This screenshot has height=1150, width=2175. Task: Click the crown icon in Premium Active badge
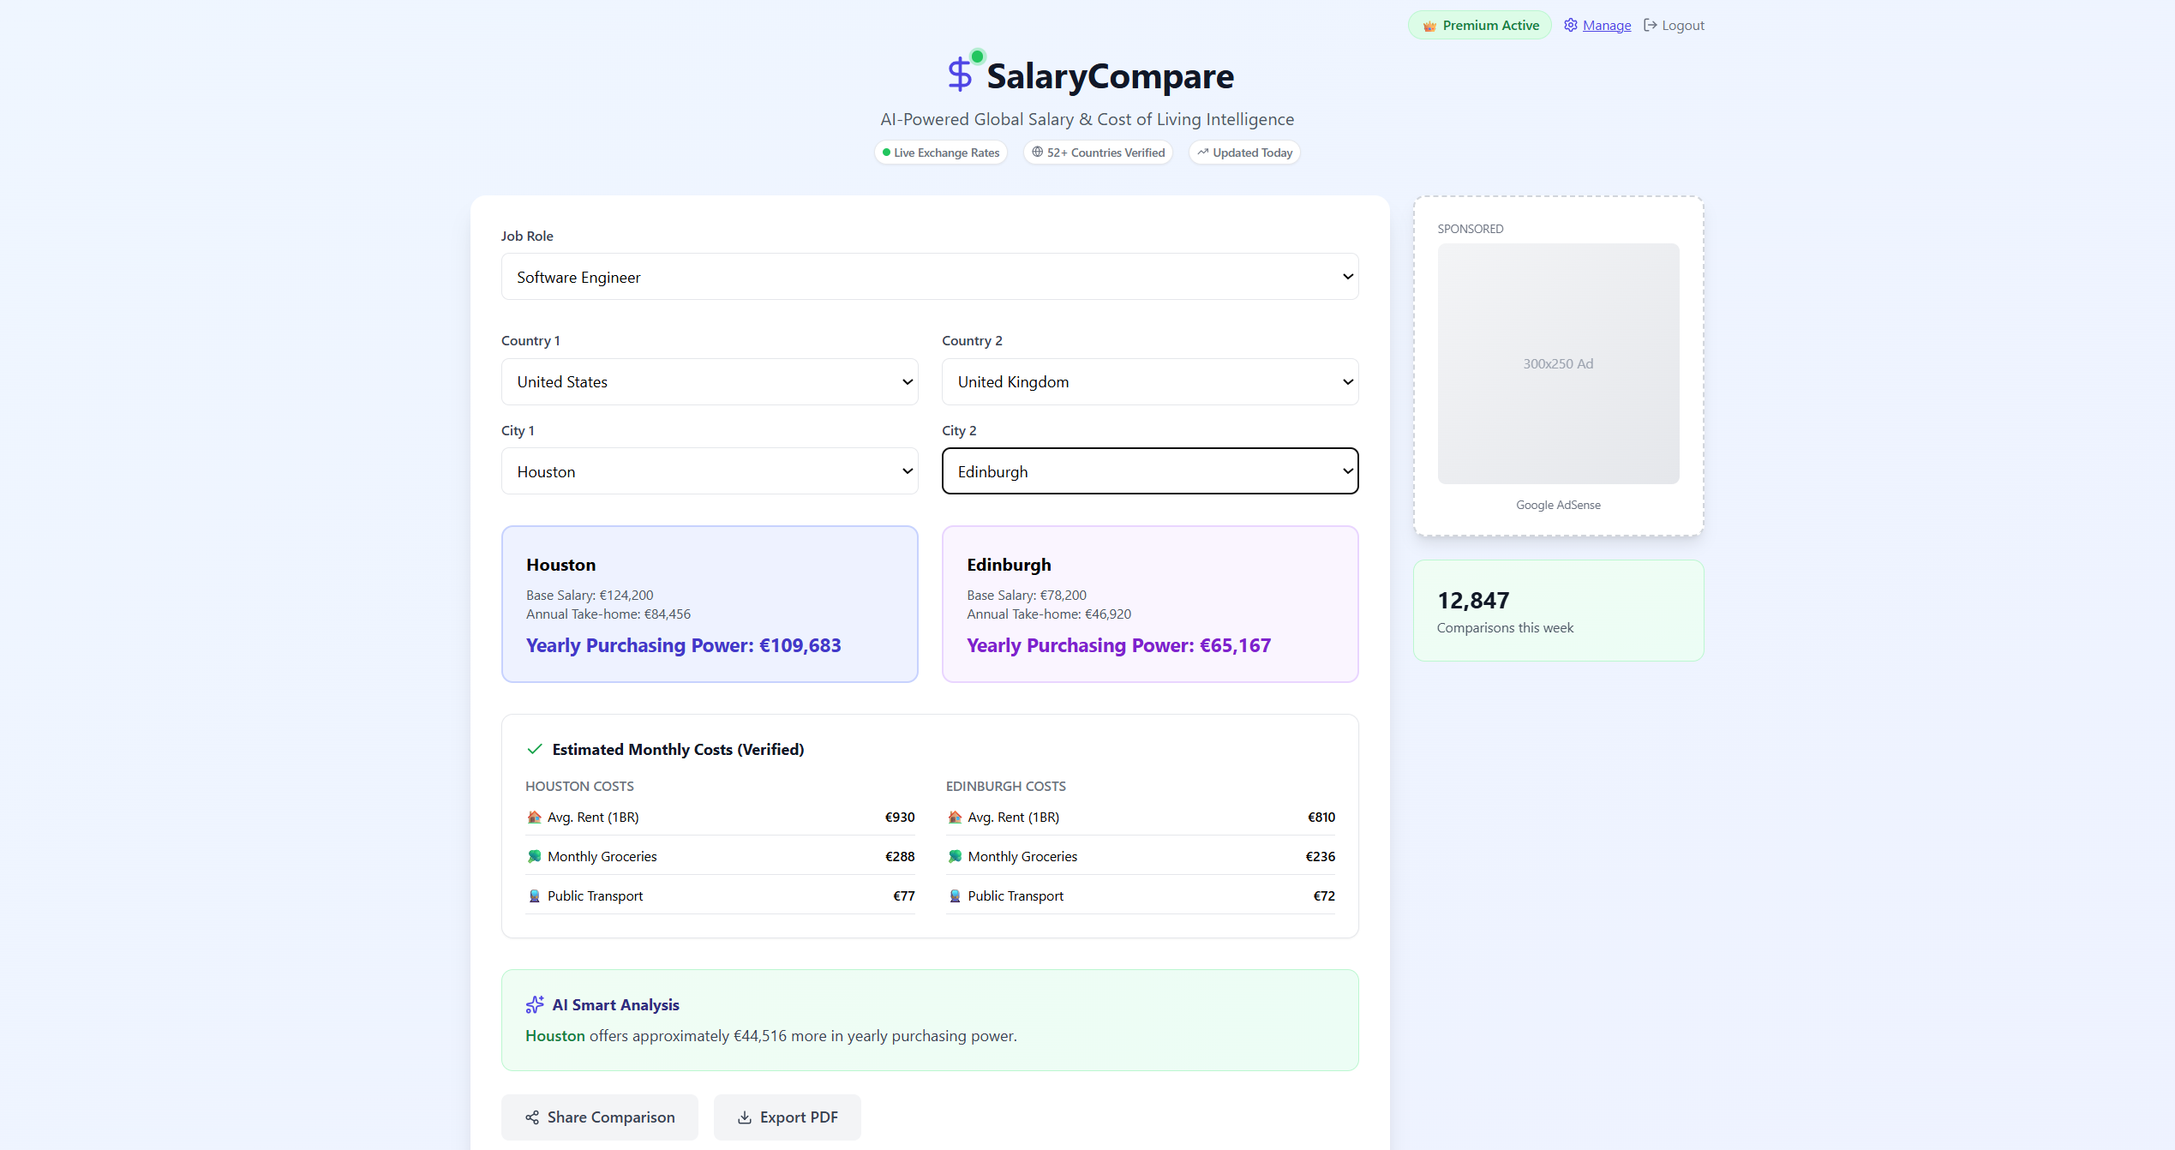pos(1429,25)
